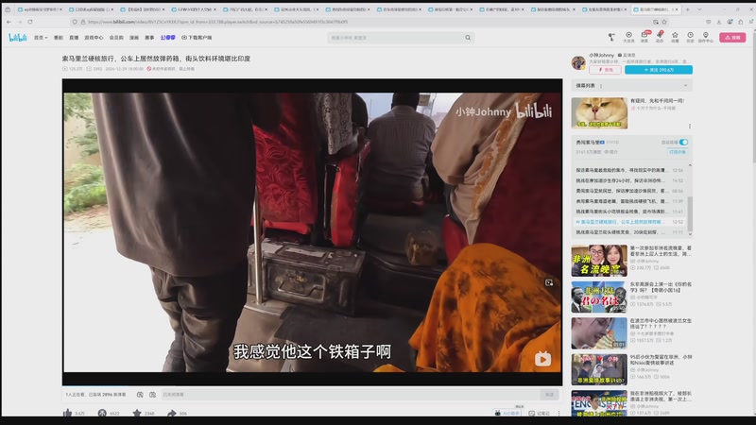Open the 大会员 membership icon
This screenshot has width=756, height=425.
point(628,37)
